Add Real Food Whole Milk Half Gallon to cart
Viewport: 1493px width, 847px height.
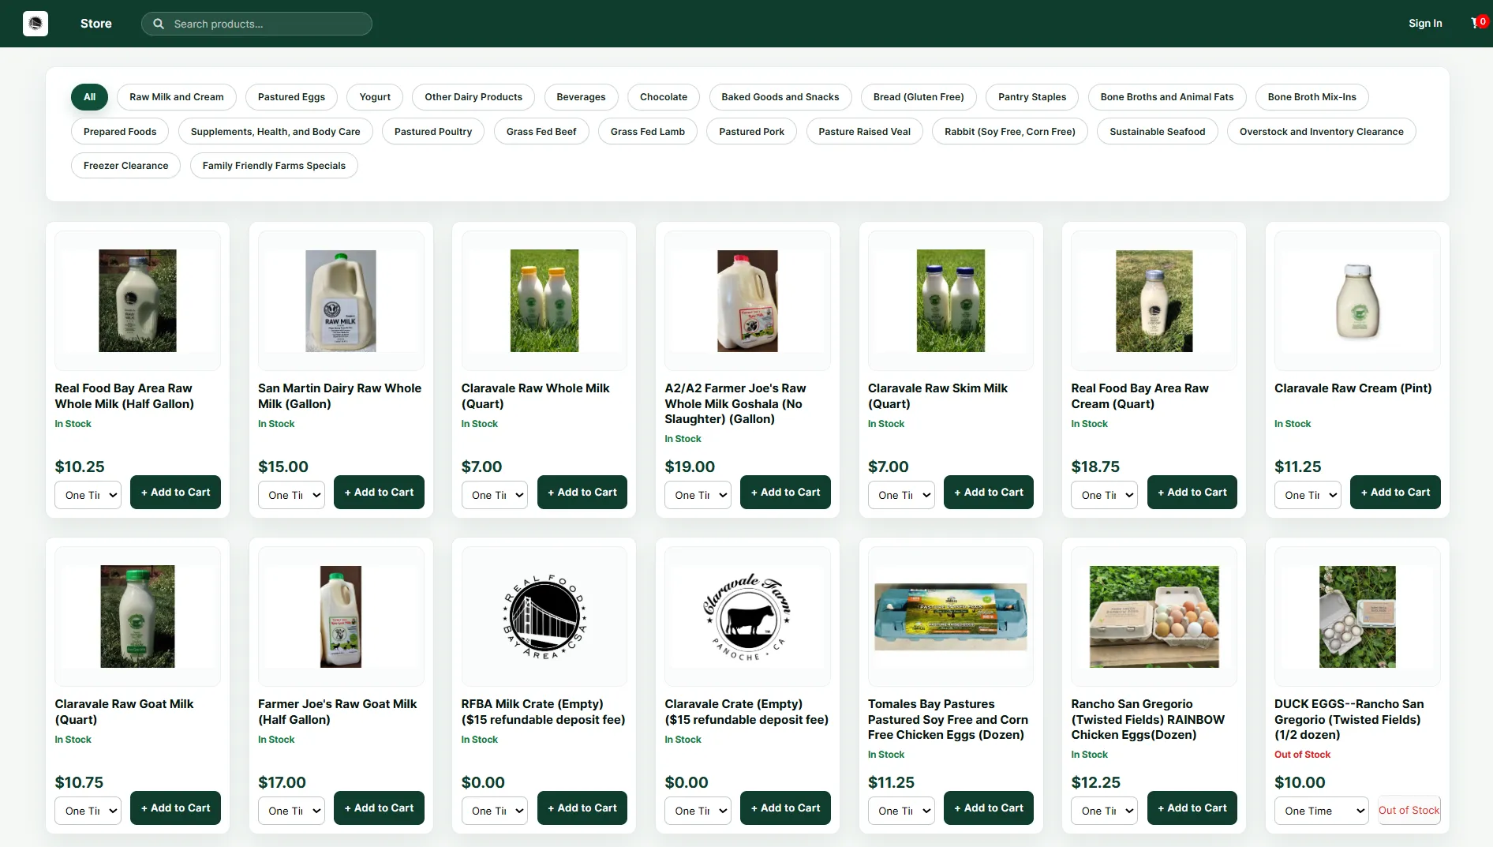pos(175,492)
